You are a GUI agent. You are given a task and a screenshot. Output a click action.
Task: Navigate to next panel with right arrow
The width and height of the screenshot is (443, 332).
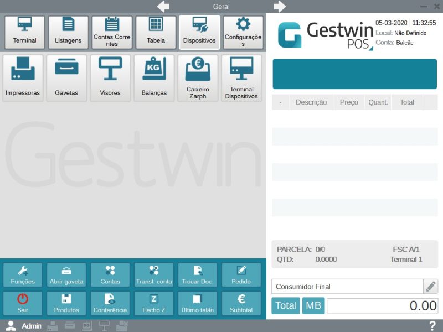[279, 7]
